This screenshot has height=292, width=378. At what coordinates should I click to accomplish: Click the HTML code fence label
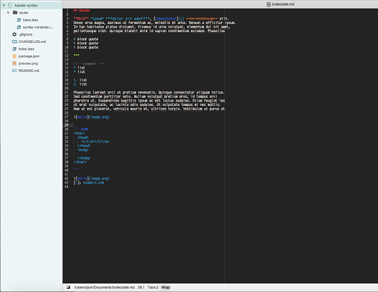(x=84, y=129)
